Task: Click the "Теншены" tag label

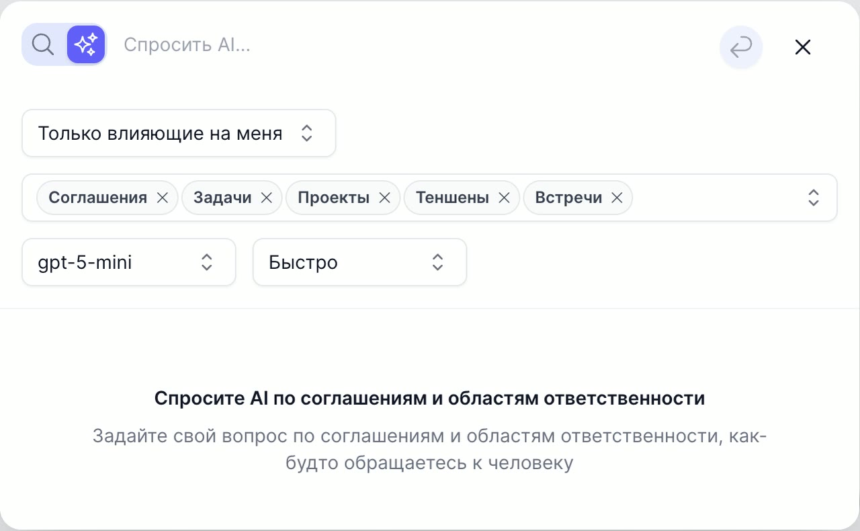Action: click(452, 198)
